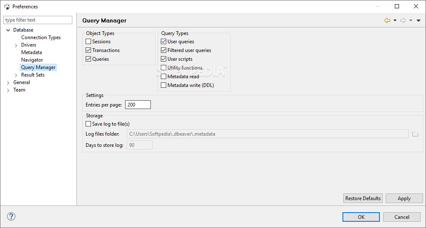Toggle Filtered user queries checkbox
Viewport: 426px width, 228px height.
pos(164,50)
